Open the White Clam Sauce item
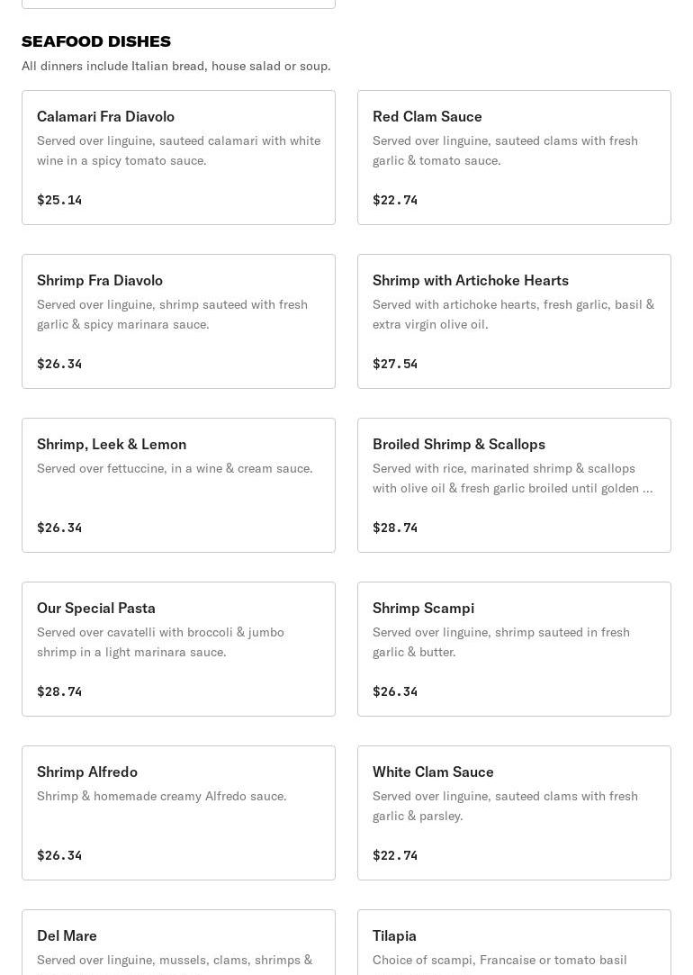 [514, 813]
